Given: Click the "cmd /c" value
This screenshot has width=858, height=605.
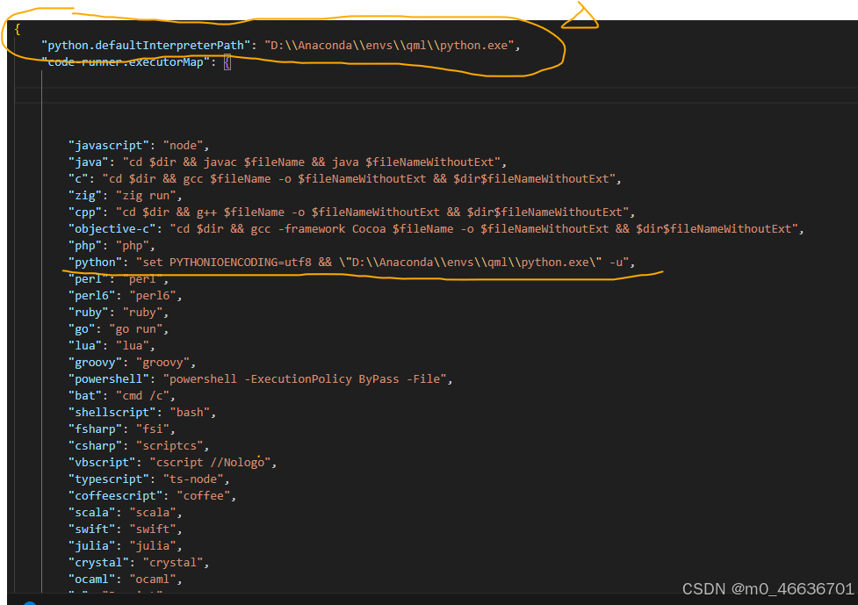Looking at the screenshot, I should (x=142, y=396).
